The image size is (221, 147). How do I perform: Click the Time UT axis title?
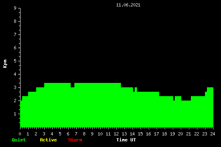(x=126, y=140)
